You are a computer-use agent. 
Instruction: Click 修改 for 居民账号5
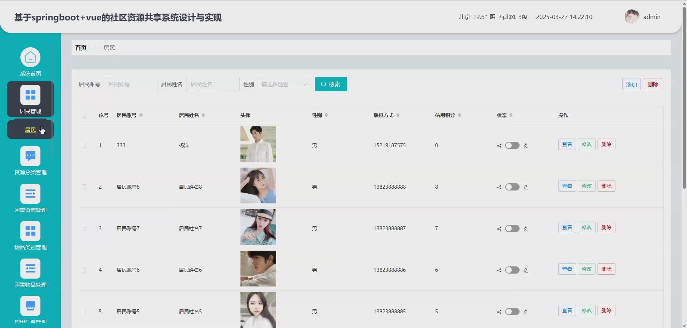(x=587, y=310)
